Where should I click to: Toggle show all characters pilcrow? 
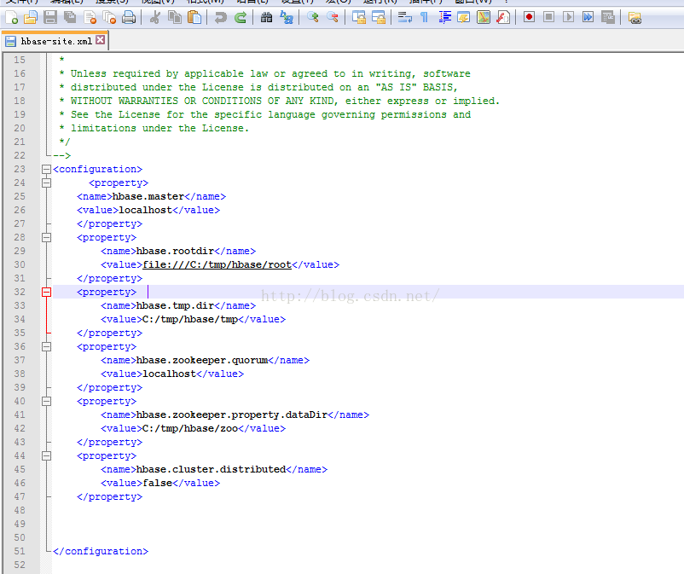tap(424, 17)
